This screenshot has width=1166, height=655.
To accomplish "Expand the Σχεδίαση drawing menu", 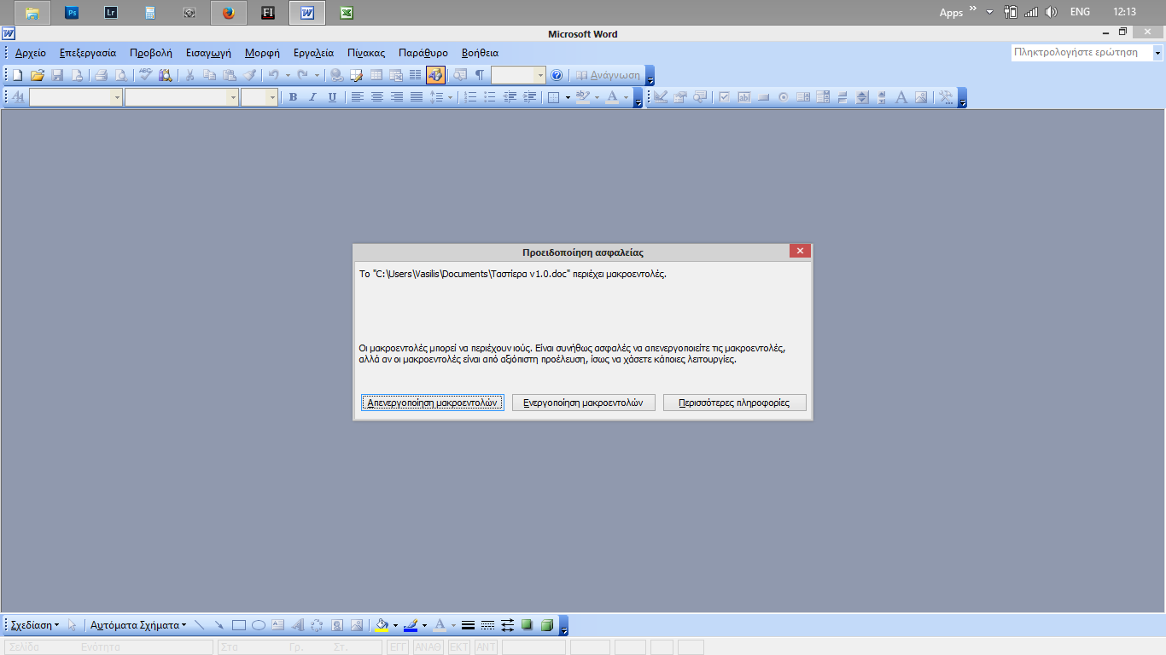I will click(x=34, y=625).
